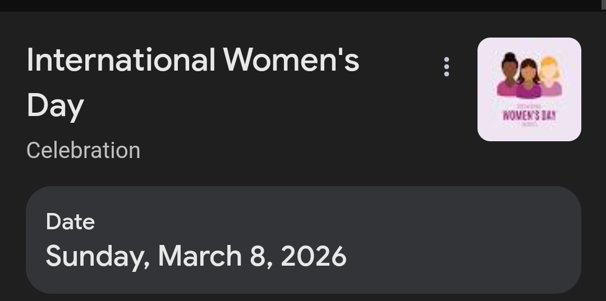This screenshot has height=301, width=606.
Task: Tap the year 2026 in the date
Action: 314,256
